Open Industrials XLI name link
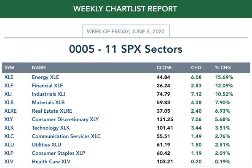Screen dimensions: 252x168 click(x=48, y=94)
